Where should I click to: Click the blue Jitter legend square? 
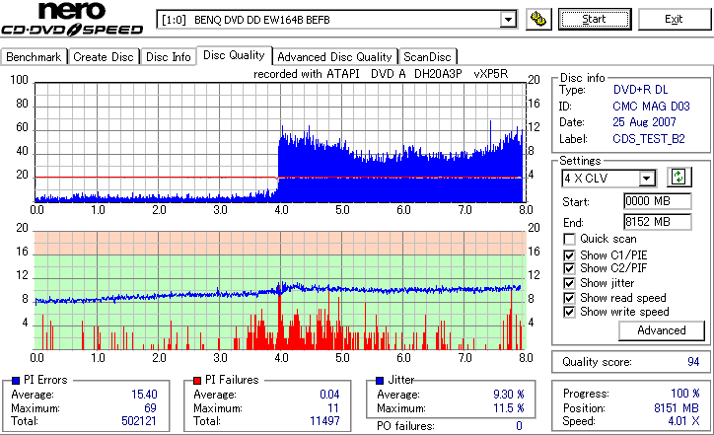point(380,381)
